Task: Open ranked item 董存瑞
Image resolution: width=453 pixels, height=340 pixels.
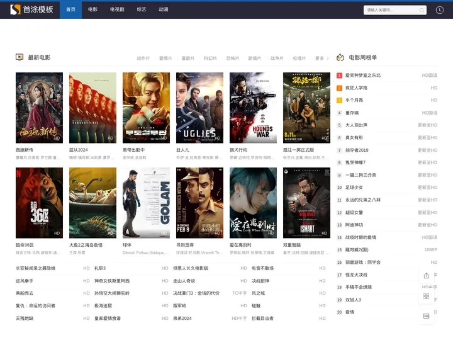Action: [352, 113]
